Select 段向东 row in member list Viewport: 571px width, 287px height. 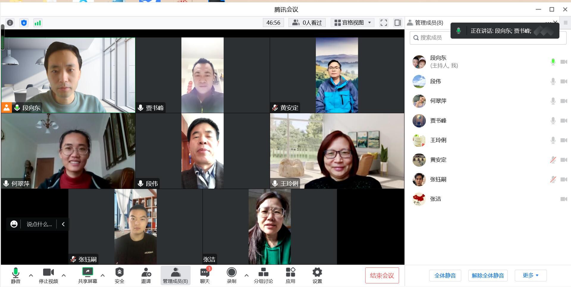tap(488, 62)
